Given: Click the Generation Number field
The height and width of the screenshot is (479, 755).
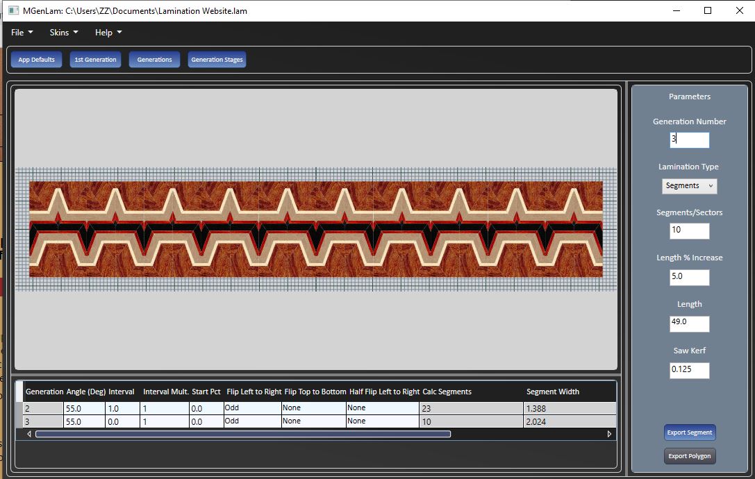Looking at the screenshot, I should (x=689, y=140).
